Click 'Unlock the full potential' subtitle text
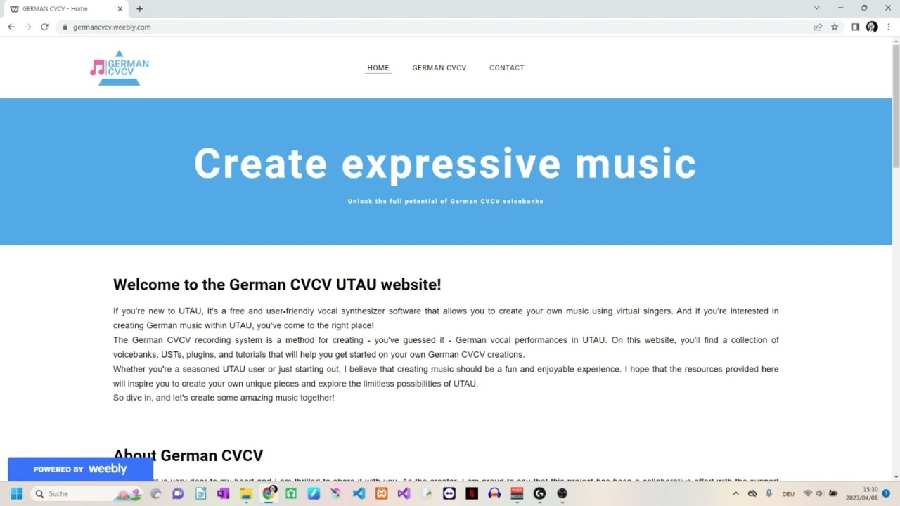900x506 pixels. 445,201
